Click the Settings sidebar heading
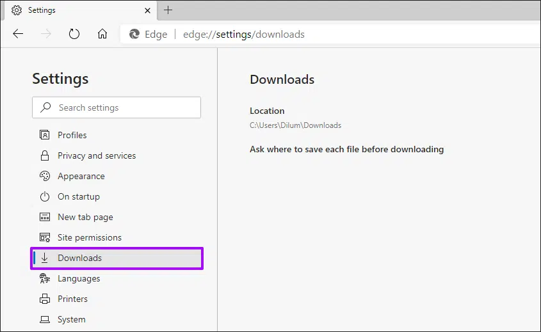The image size is (541, 332). (x=60, y=79)
